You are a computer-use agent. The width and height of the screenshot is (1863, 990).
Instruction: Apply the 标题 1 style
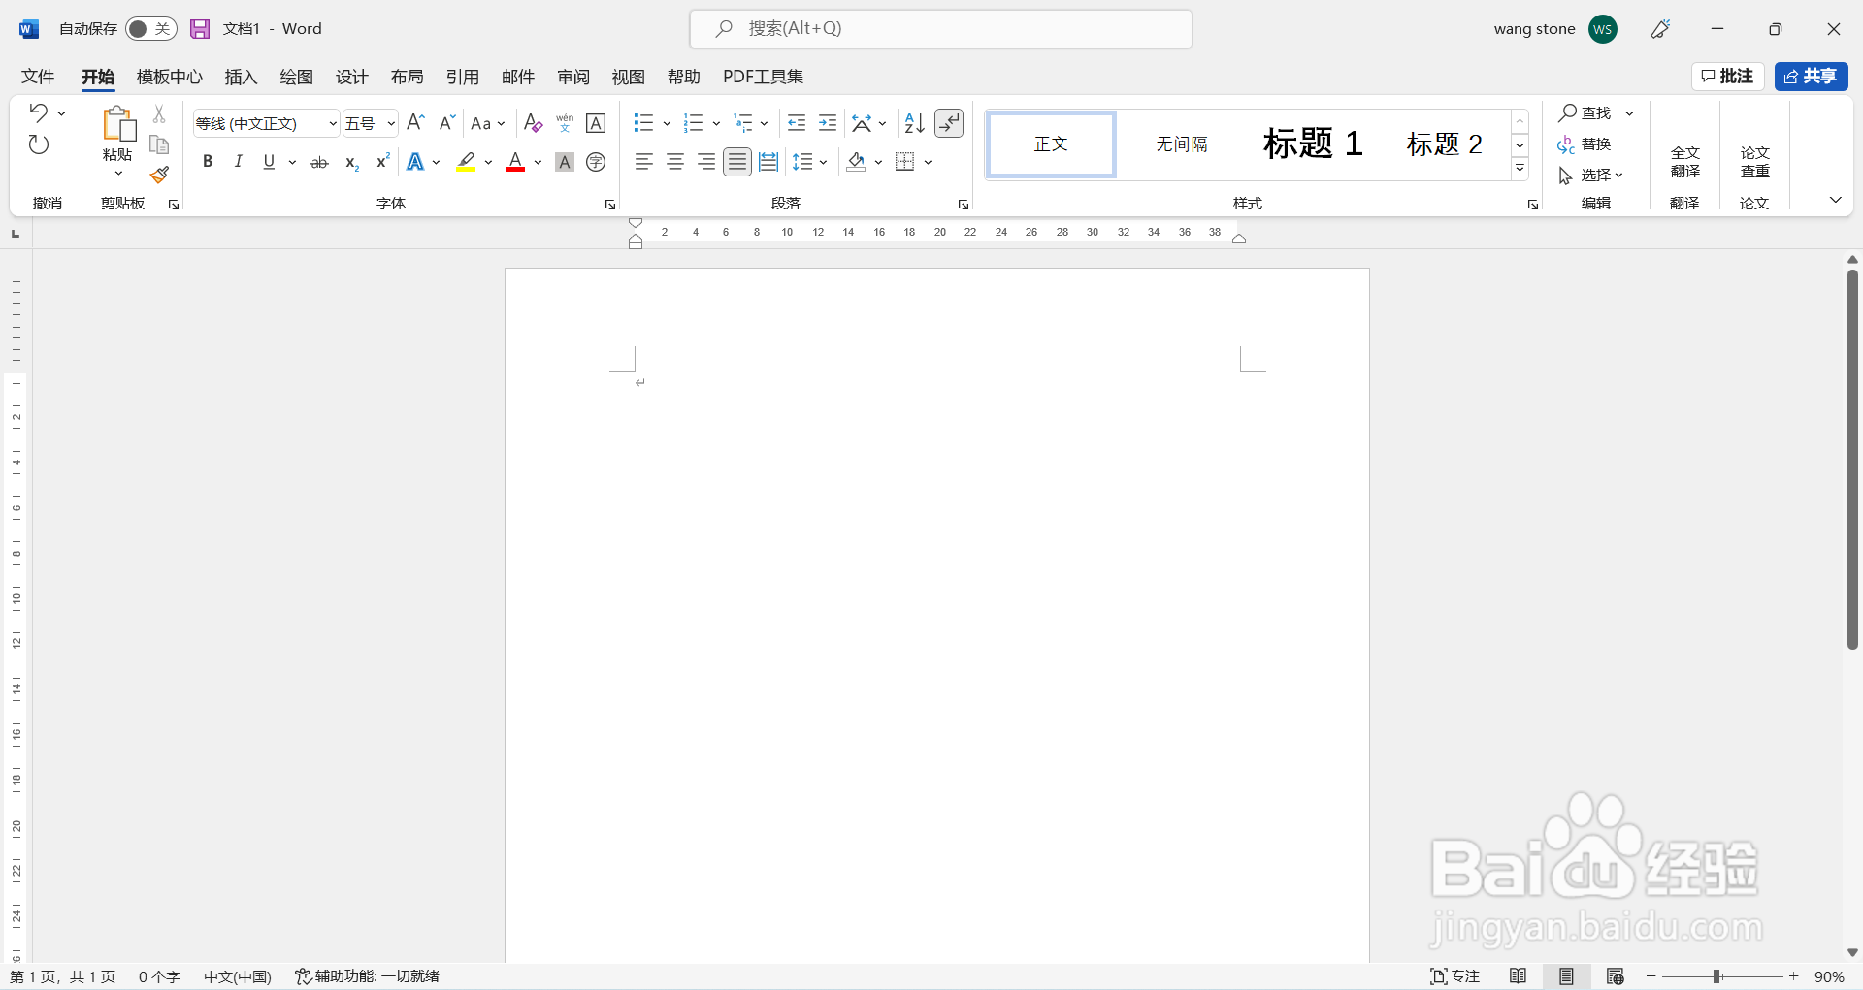tap(1312, 144)
